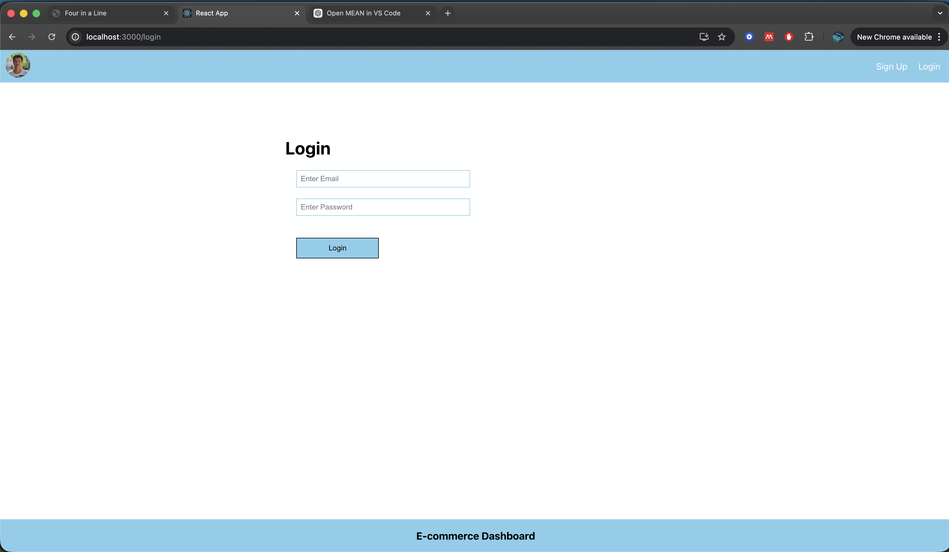The height and width of the screenshot is (552, 949).
Task: Click the browser back arrow
Action: point(12,37)
